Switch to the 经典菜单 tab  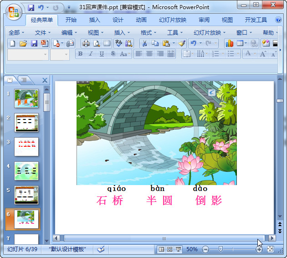click(x=42, y=20)
